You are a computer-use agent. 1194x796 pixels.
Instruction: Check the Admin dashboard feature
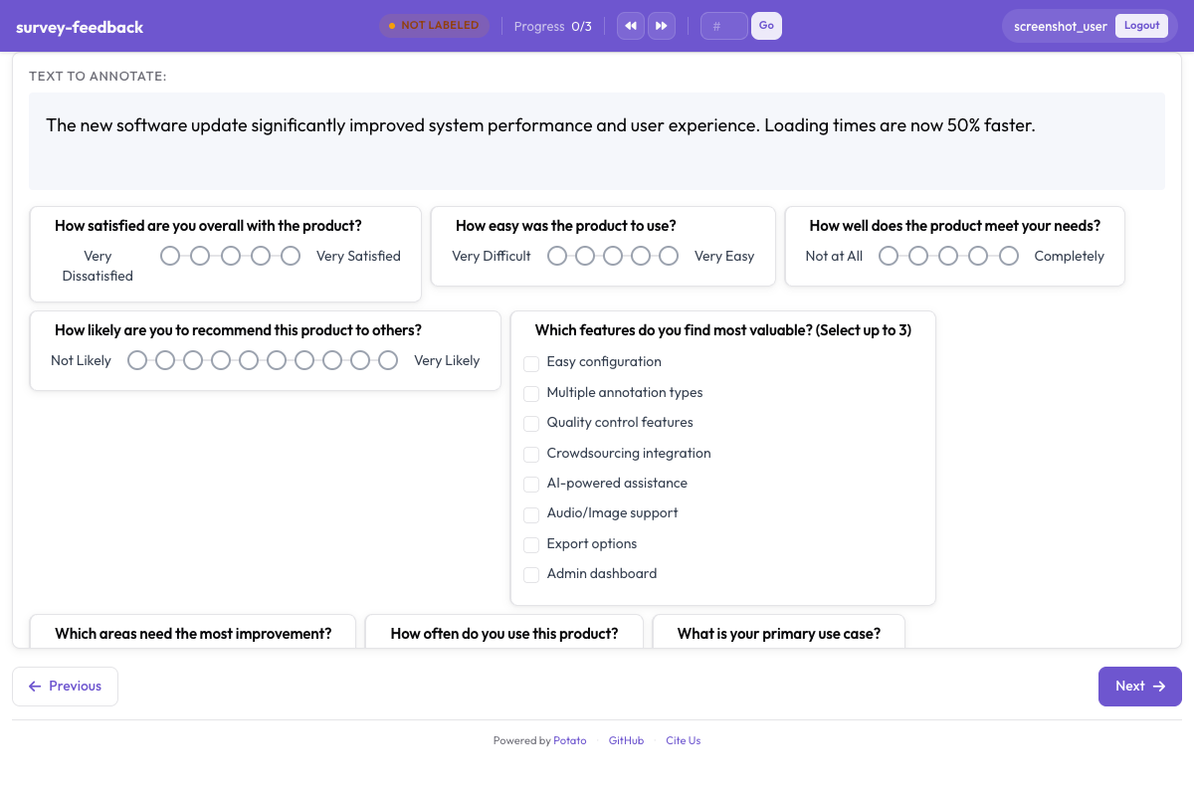[x=531, y=574]
